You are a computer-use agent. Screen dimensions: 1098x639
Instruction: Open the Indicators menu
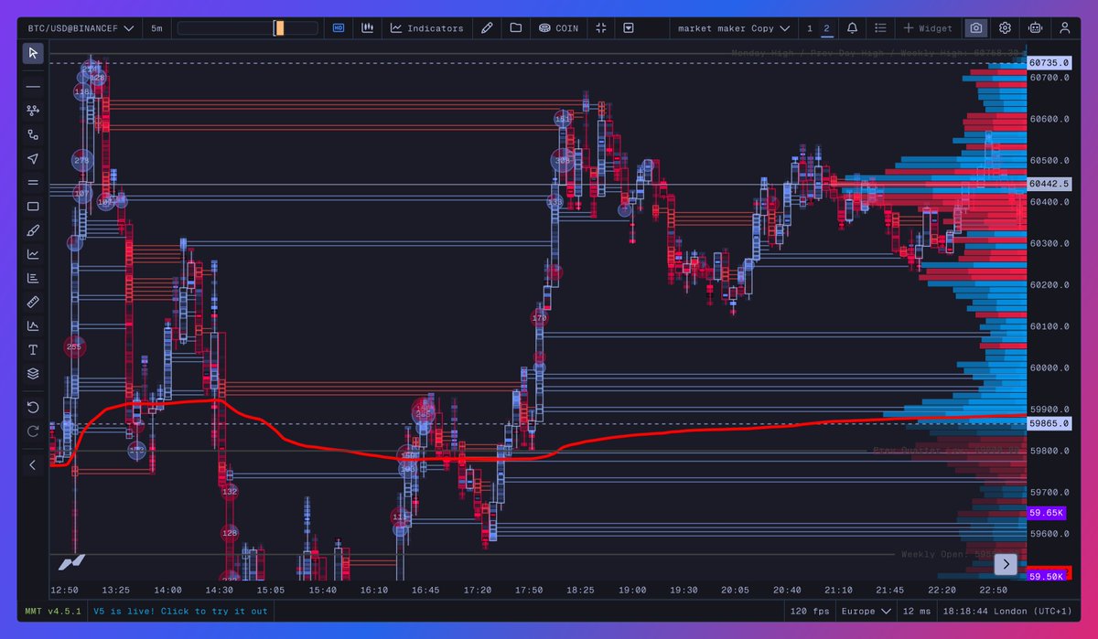426,28
